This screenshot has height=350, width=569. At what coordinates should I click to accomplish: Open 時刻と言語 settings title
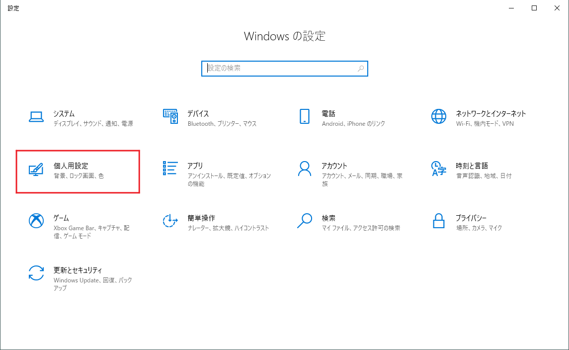pos(472,166)
